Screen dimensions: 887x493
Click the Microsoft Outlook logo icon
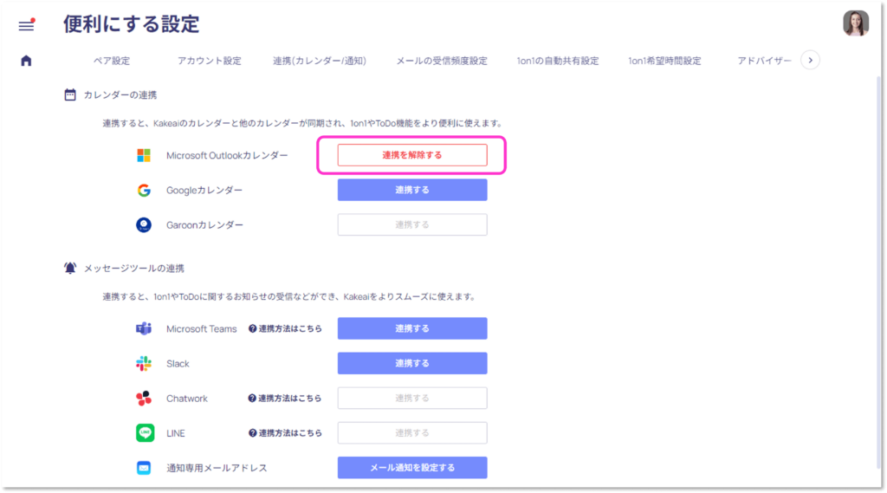pyautogui.click(x=144, y=155)
